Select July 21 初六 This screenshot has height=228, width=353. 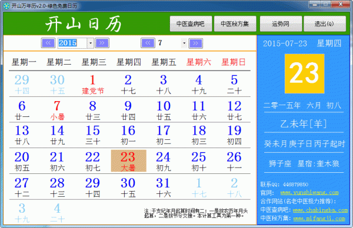57,161
